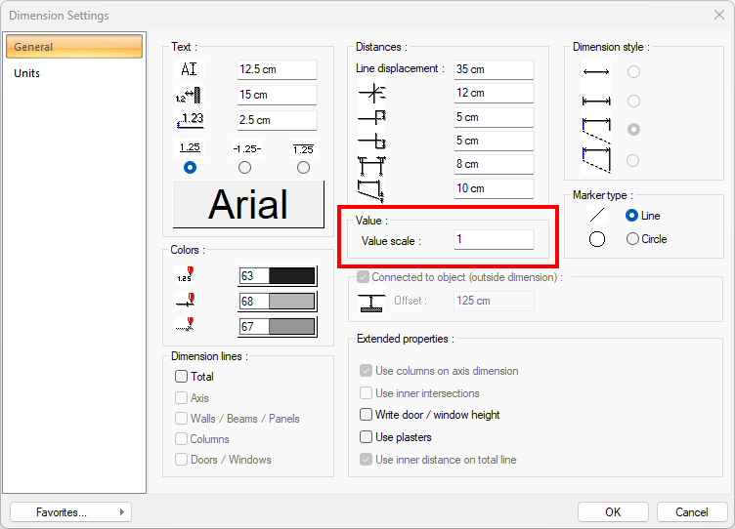Image resolution: width=735 pixels, height=529 pixels.
Task: Click the text height AI icon
Action: click(190, 69)
